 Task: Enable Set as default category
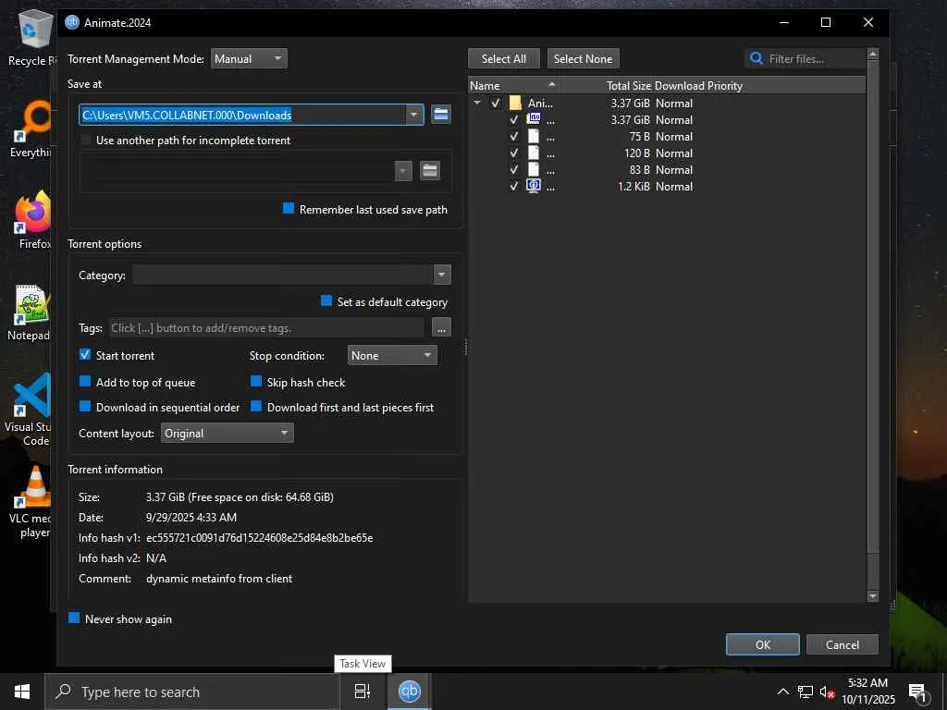click(x=326, y=300)
